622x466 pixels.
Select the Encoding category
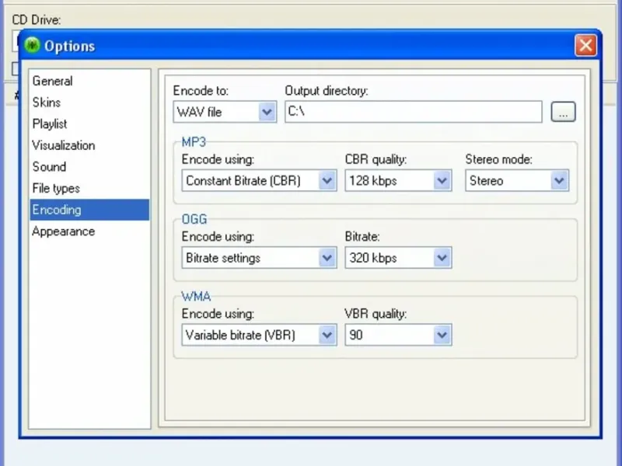click(89, 210)
